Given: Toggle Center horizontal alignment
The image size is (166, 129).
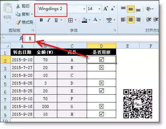Looking at the screenshot, I should tap(131, 20).
